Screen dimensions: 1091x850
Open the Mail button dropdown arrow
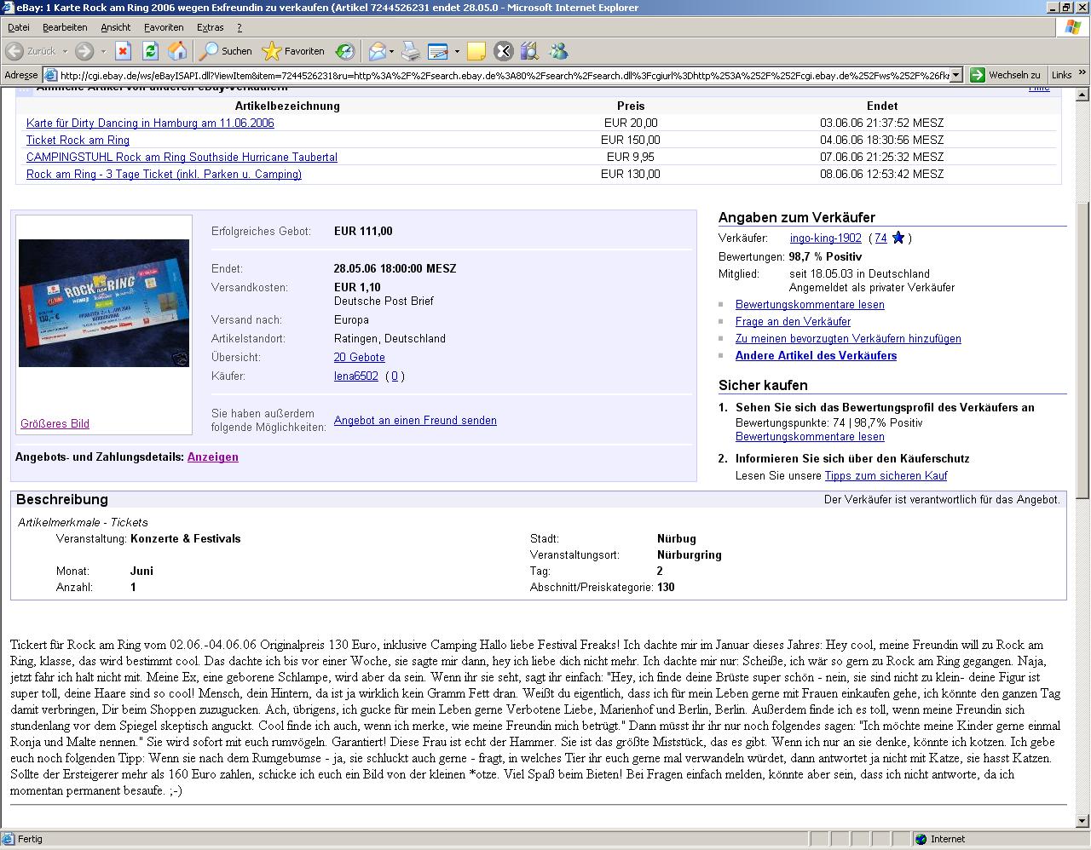[x=391, y=51]
